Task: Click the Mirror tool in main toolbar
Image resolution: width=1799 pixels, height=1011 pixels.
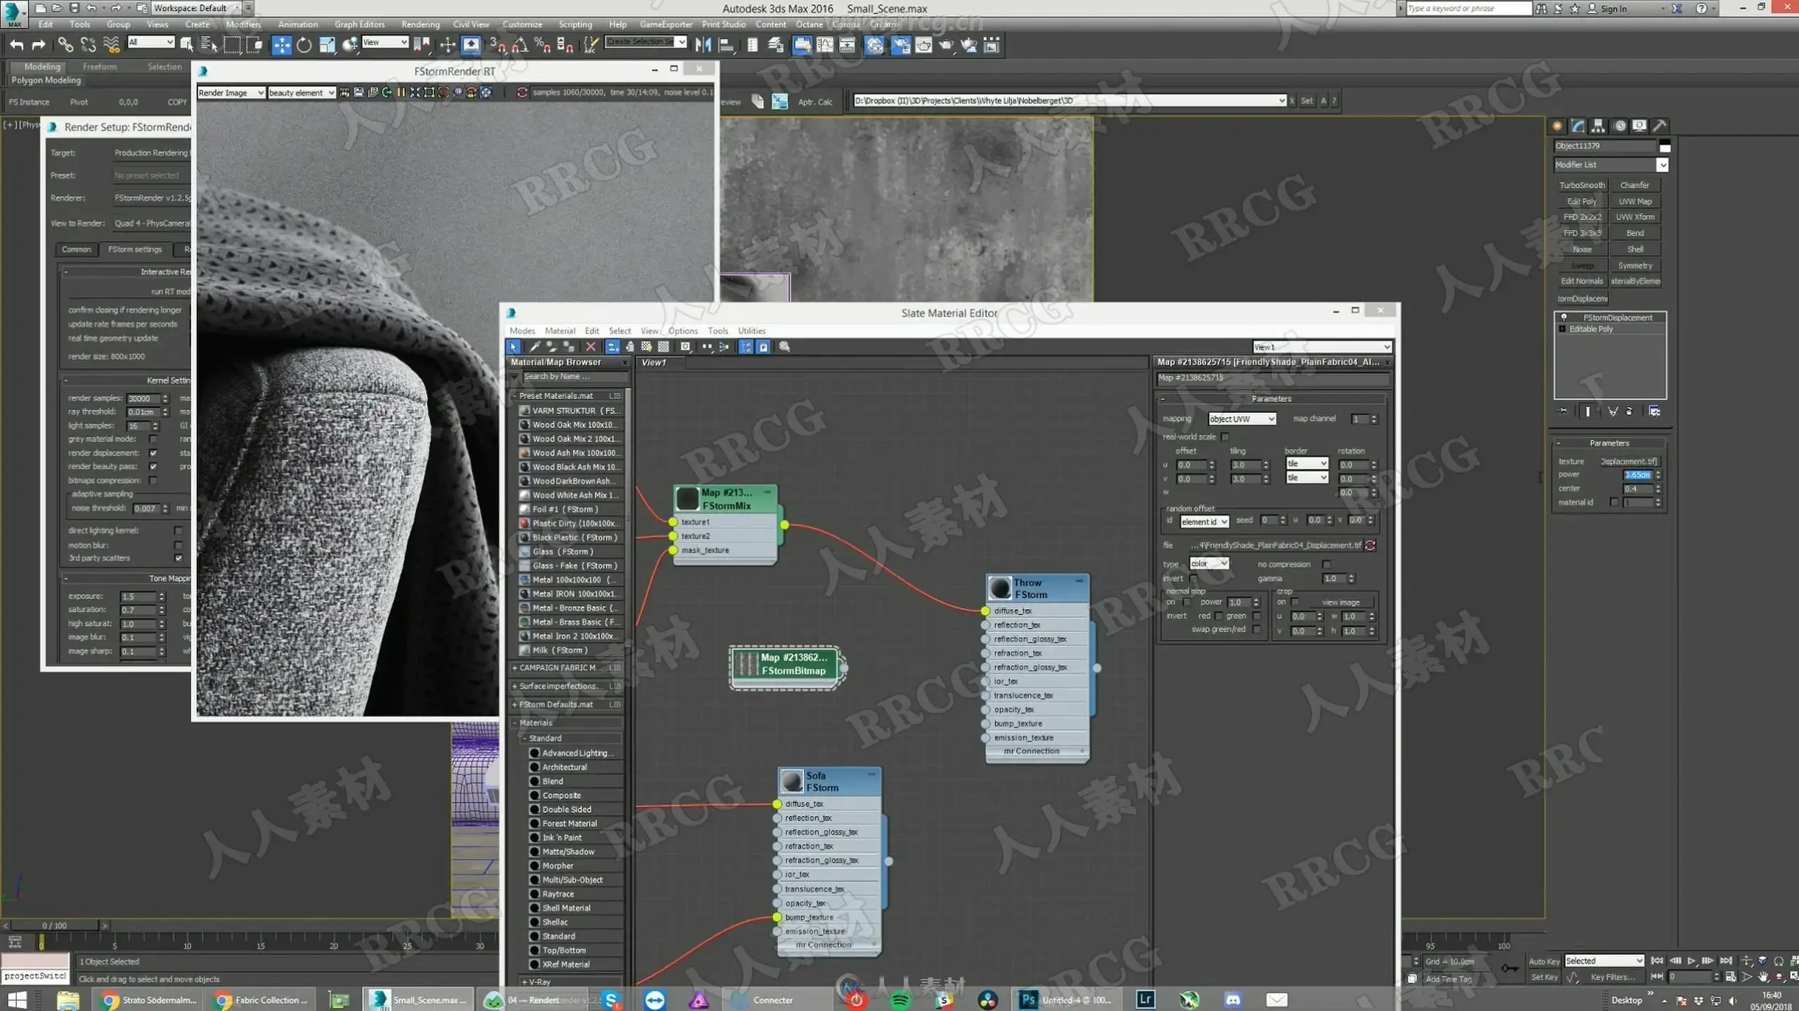Action: tap(702, 46)
